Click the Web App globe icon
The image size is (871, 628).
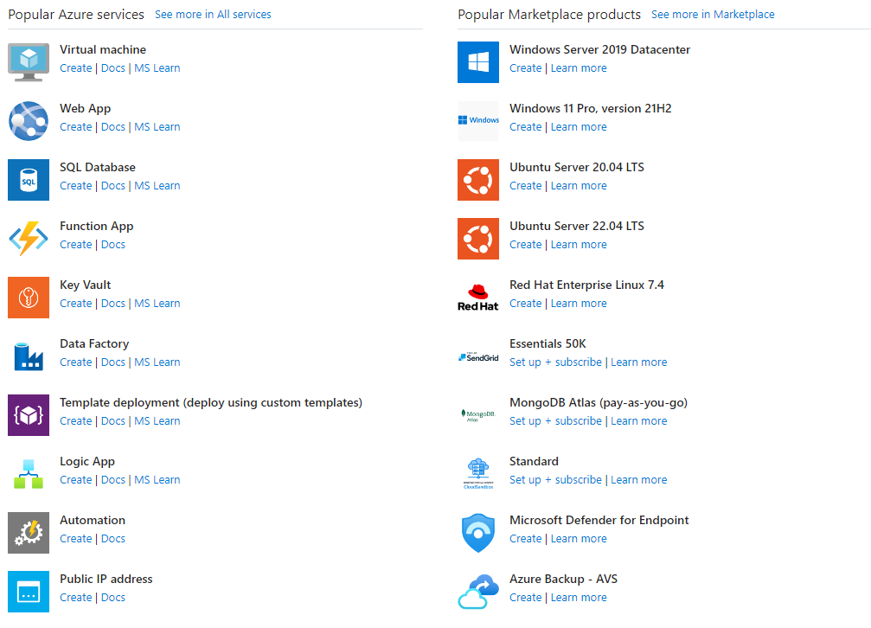(29, 120)
